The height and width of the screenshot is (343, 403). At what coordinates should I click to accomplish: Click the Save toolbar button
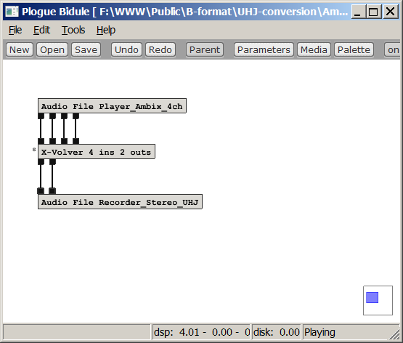point(86,49)
